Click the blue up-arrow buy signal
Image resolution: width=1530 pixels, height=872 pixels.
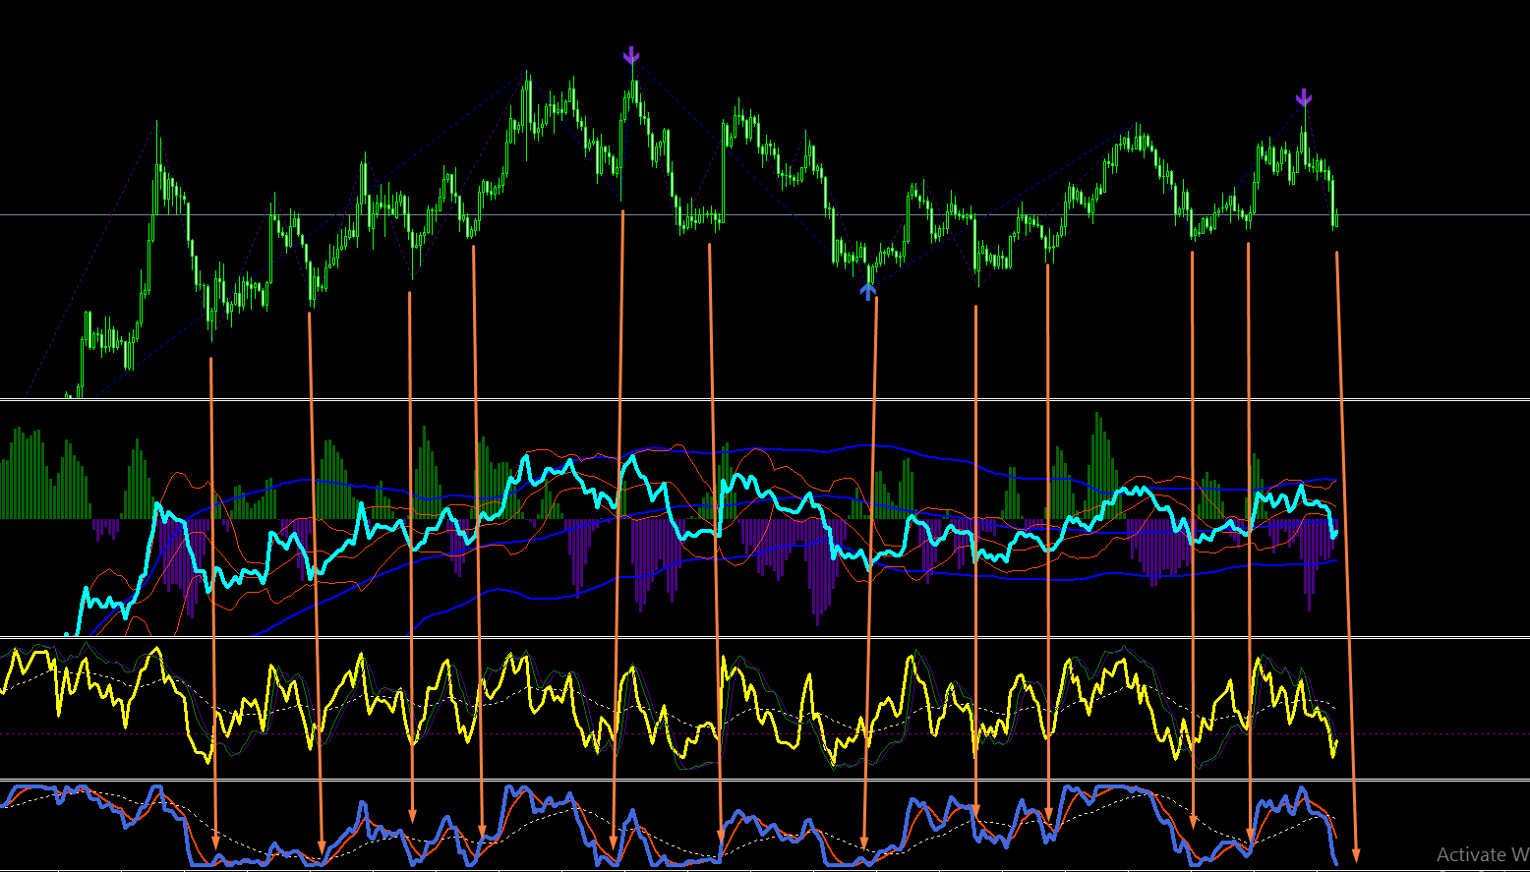(867, 290)
